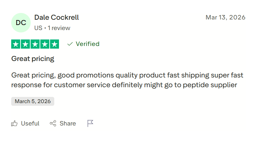
Task: Click the fourth green rating star
Action: [45, 44]
